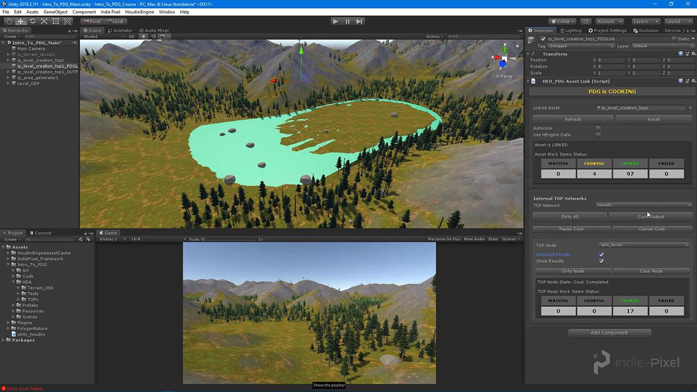Enable the Static checkbox
Image resolution: width=697 pixels, height=392 pixels.
(x=674, y=39)
